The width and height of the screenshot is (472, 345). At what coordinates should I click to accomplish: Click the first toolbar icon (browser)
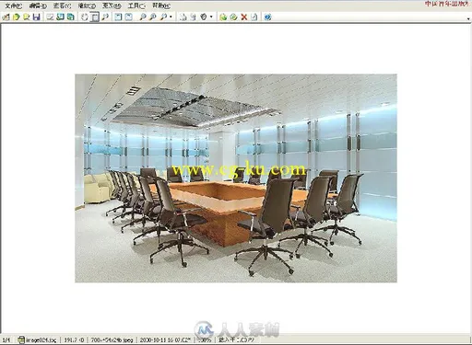6,17
